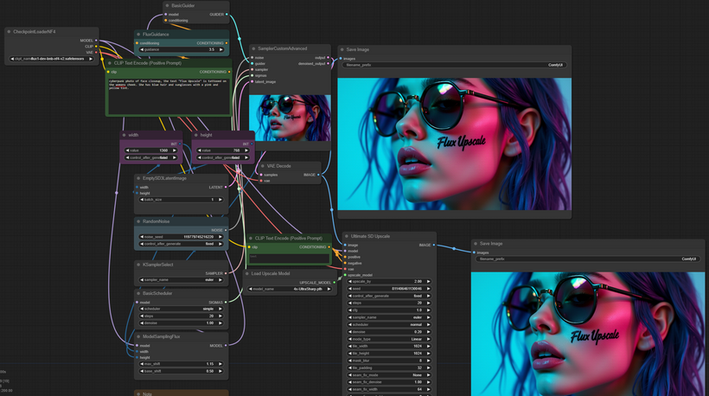Collapse the FluxGuidance node using its header dot

click(139, 35)
